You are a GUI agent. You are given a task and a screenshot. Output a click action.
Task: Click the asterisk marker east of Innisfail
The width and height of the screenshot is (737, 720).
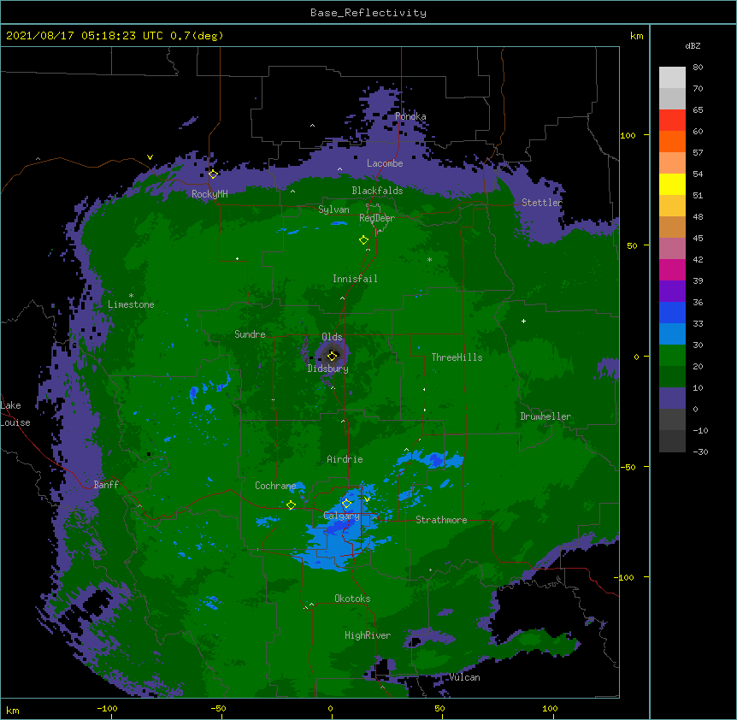[429, 259]
